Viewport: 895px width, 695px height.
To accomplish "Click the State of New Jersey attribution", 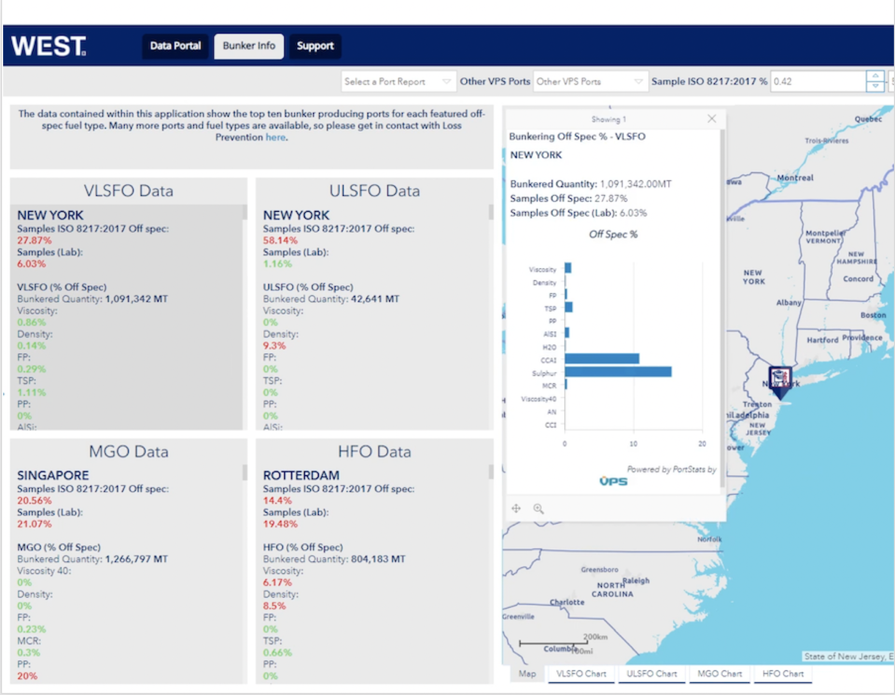I will 848,657.
